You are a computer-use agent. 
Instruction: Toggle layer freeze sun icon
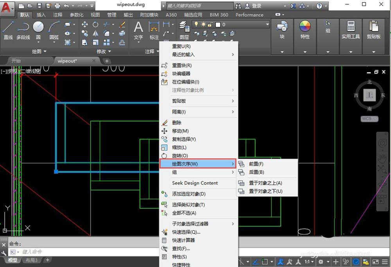coord(203,24)
